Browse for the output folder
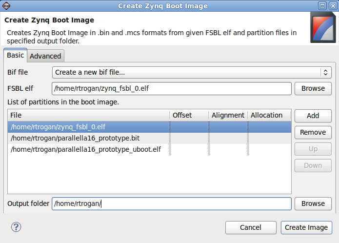Viewport: 339px width, 243px height. click(x=313, y=203)
